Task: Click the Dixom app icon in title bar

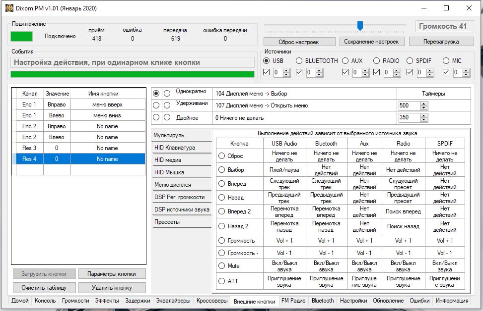Action: coord(9,8)
